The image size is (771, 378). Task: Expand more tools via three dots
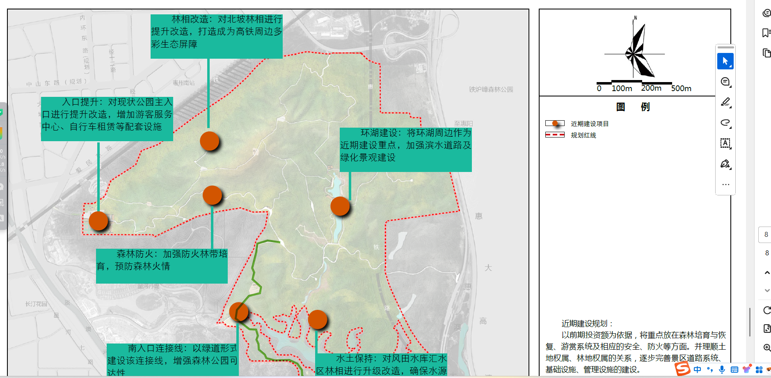(725, 184)
